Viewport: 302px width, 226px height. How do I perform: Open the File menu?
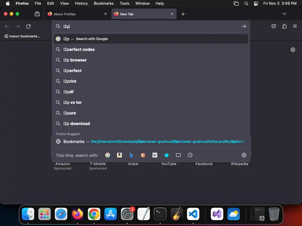pos(38,3)
